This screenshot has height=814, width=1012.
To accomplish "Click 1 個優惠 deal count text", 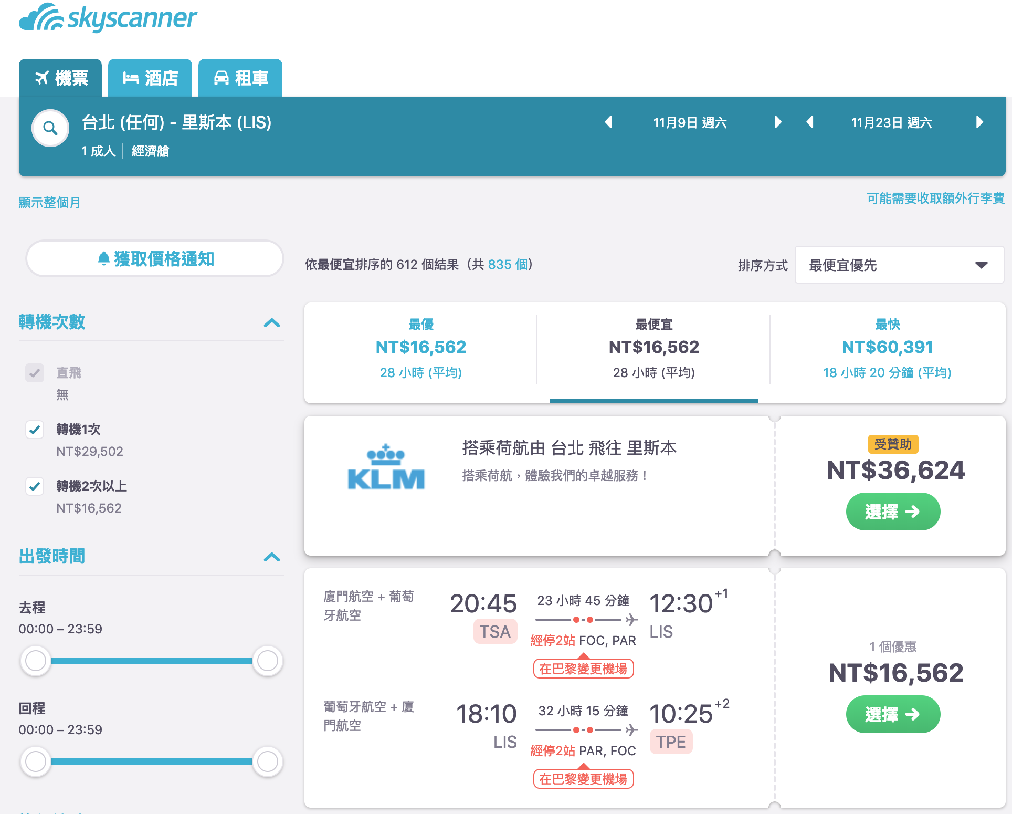I will tap(893, 646).
